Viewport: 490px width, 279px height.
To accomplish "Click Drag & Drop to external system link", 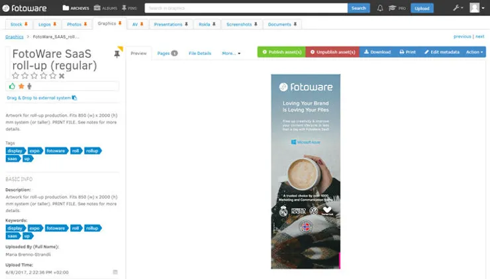I will click(x=42, y=98).
